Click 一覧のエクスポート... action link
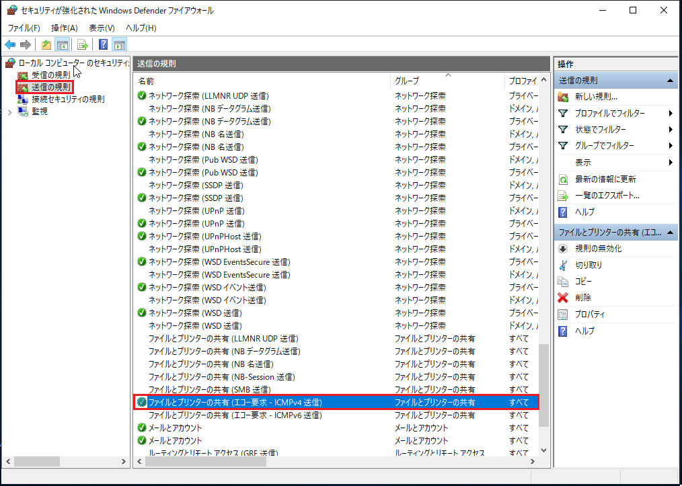 (607, 196)
